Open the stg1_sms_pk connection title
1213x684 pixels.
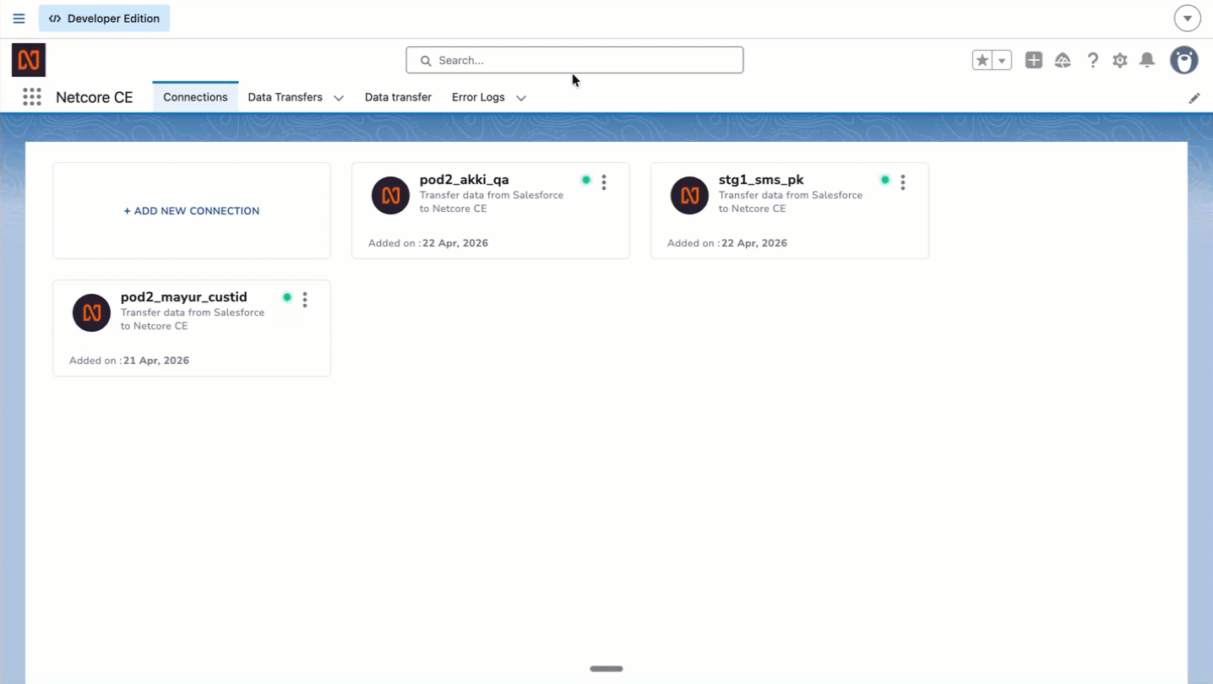(x=761, y=180)
